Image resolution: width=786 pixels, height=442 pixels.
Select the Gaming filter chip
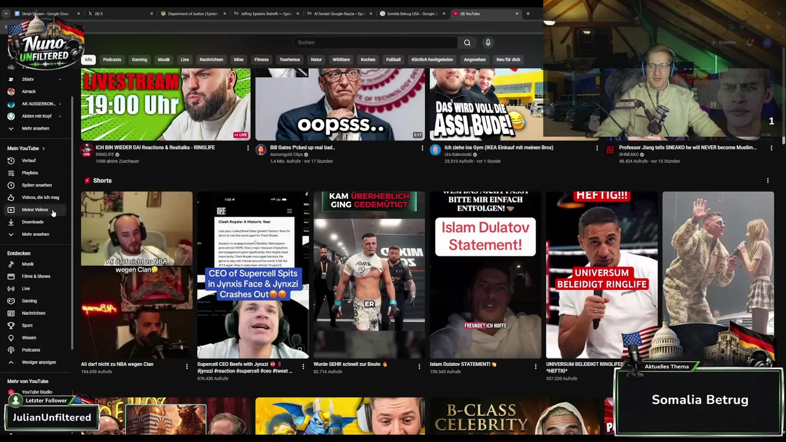139,60
